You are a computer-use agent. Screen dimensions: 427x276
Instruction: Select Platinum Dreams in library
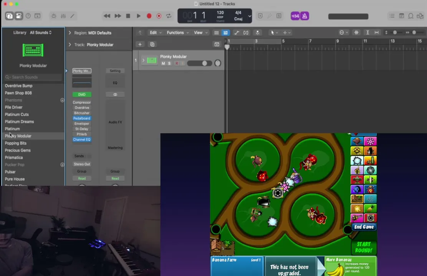[19, 122]
